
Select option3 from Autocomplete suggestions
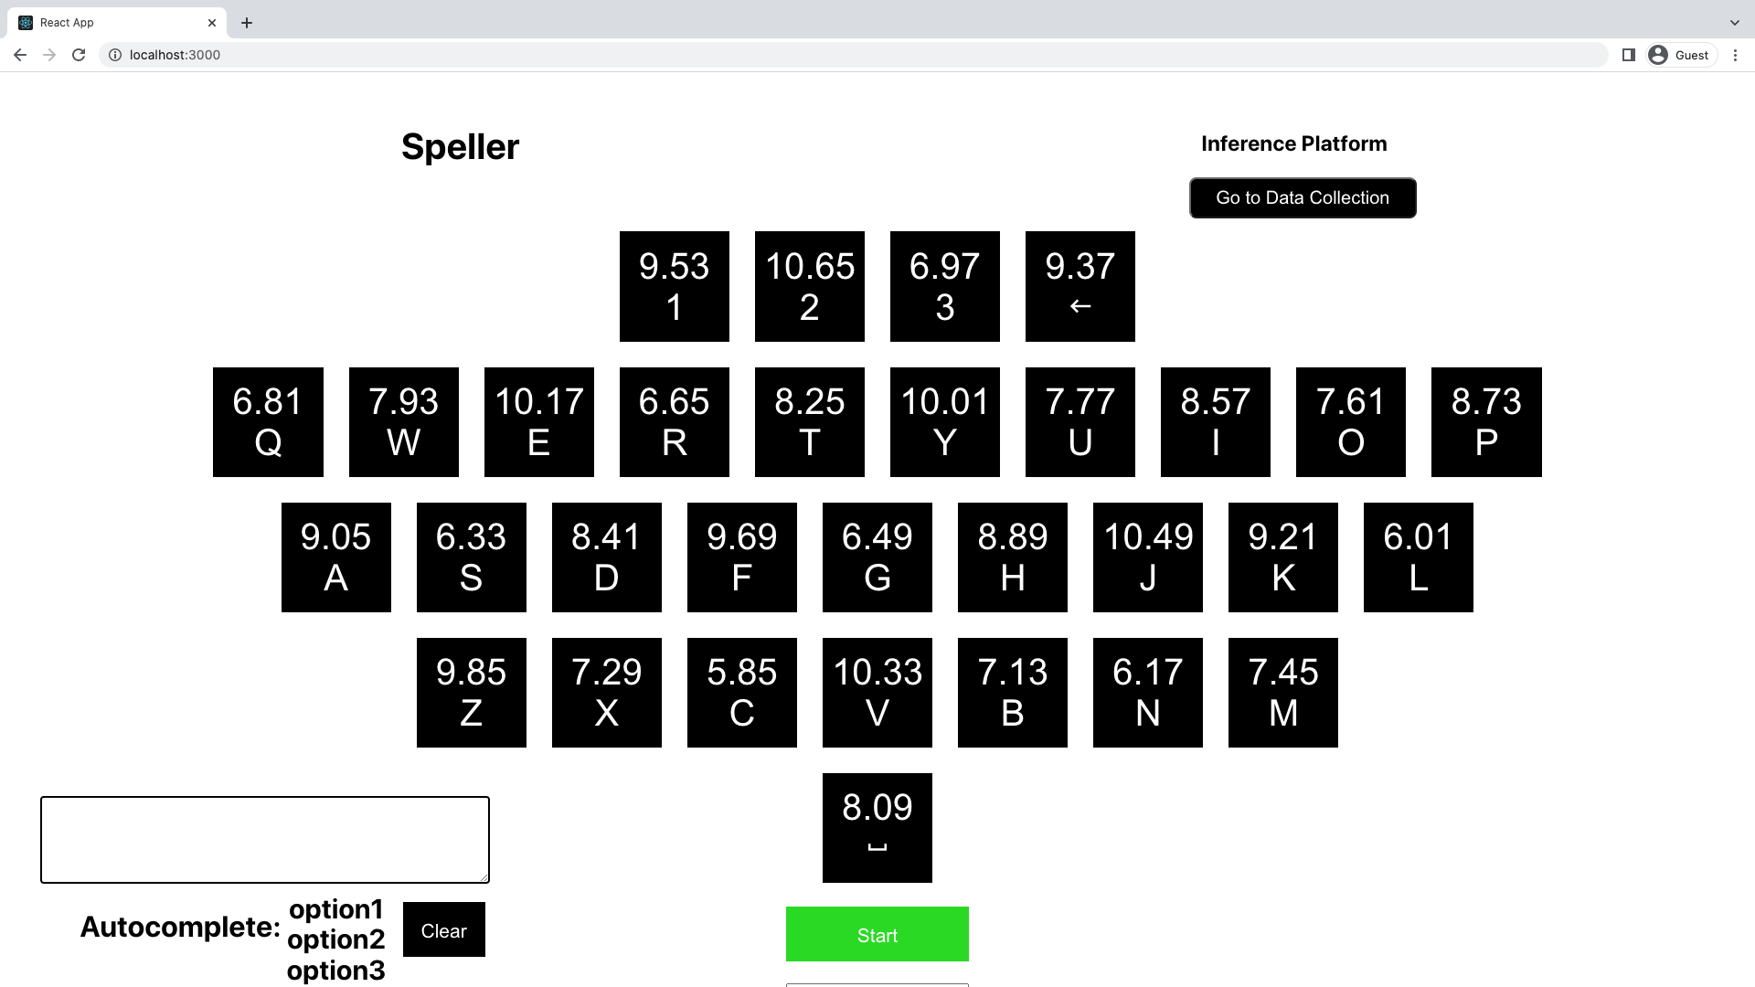point(336,971)
